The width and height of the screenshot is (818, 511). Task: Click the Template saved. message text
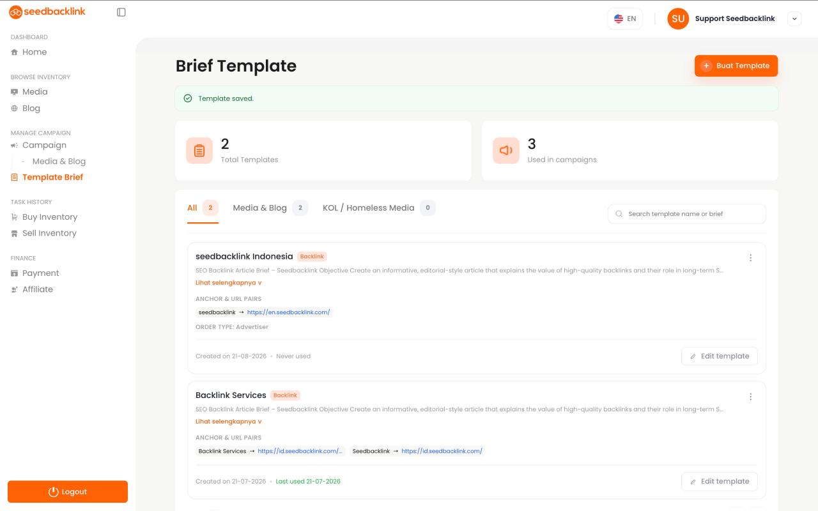coord(226,98)
